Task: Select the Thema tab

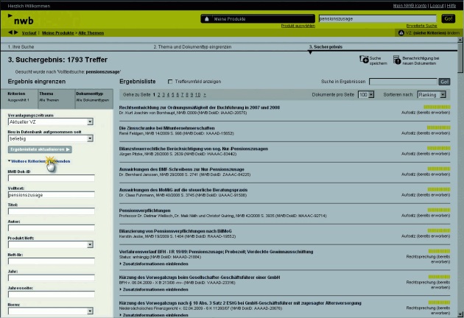Action: coord(55,96)
